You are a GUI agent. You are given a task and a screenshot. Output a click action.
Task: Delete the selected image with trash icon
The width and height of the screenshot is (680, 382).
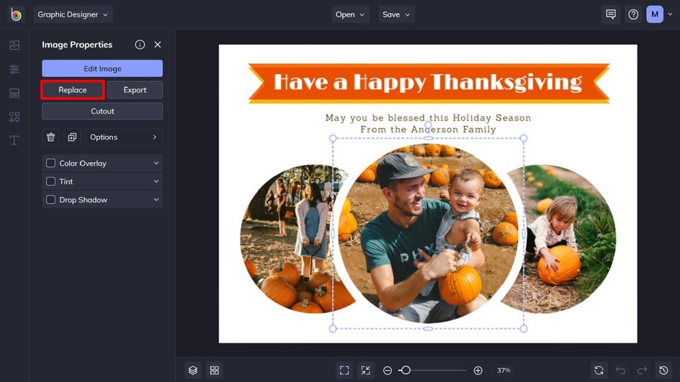click(x=50, y=137)
